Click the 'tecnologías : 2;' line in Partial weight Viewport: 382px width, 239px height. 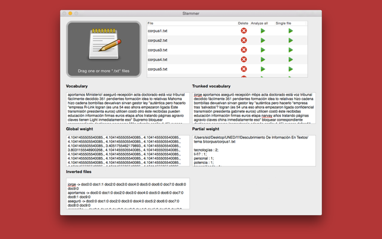pos(206,150)
